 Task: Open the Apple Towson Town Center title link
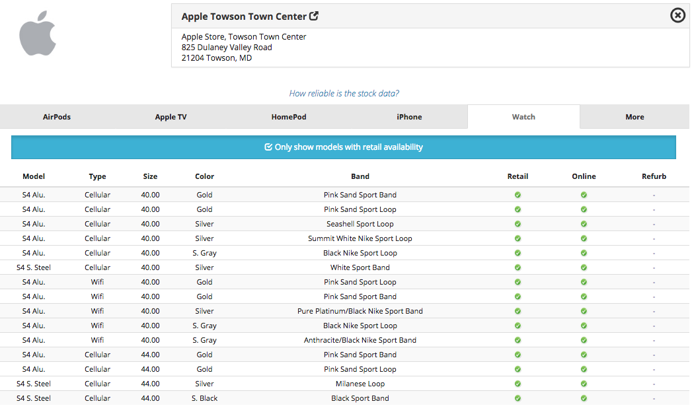(x=244, y=17)
